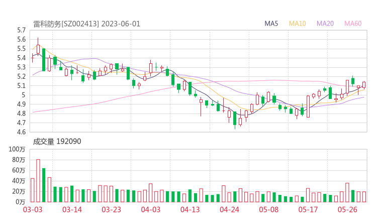The width and height of the screenshot is (372, 221).
Task: Click the 20万 volume axis label
Action: point(19,191)
